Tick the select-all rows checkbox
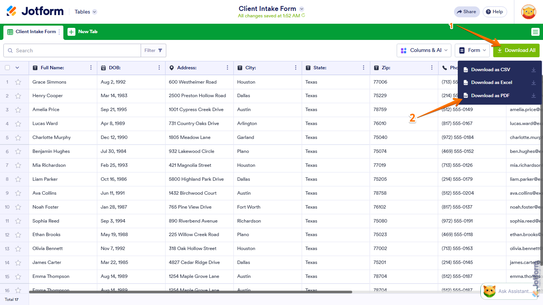The width and height of the screenshot is (543, 305). point(8,68)
